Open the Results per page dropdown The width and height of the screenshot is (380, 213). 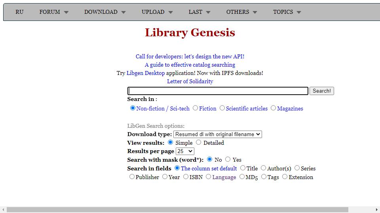(185, 151)
